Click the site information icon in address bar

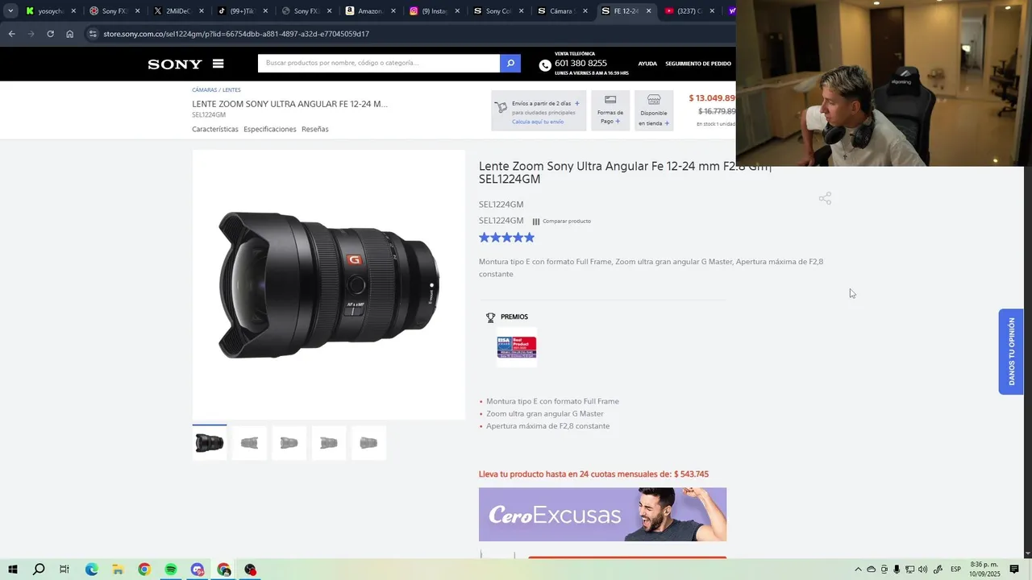point(93,34)
